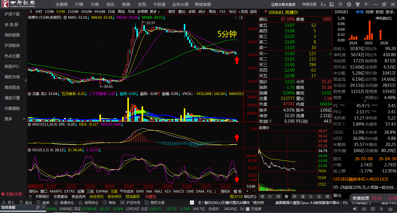Image resolution: width=397 pixels, height=213 pixels.
Task: Open the skin (shirt) theme icon
Action: tap(357, 4)
